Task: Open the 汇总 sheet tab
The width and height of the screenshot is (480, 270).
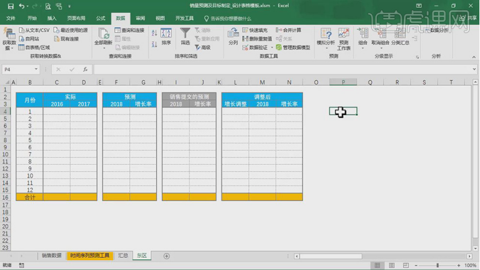Action: [123, 256]
